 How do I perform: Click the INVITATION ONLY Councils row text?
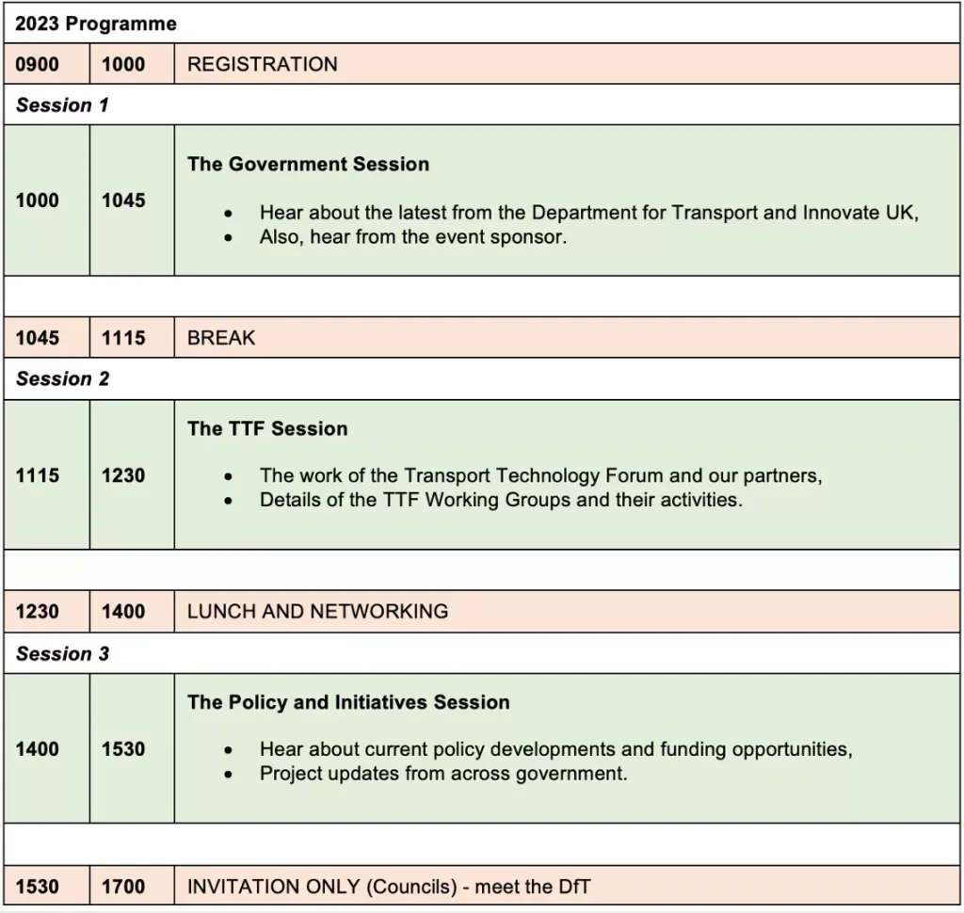(x=389, y=886)
